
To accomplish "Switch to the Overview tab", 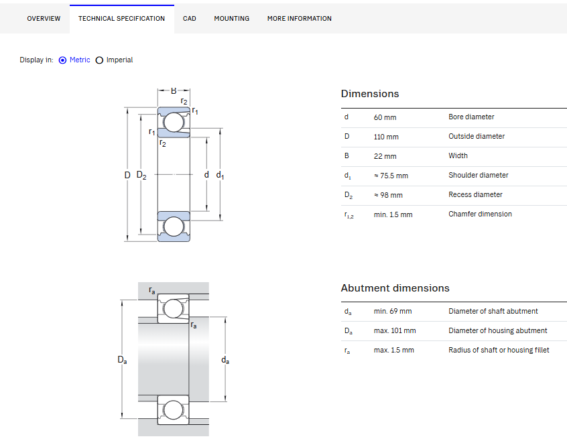I will click(44, 19).
